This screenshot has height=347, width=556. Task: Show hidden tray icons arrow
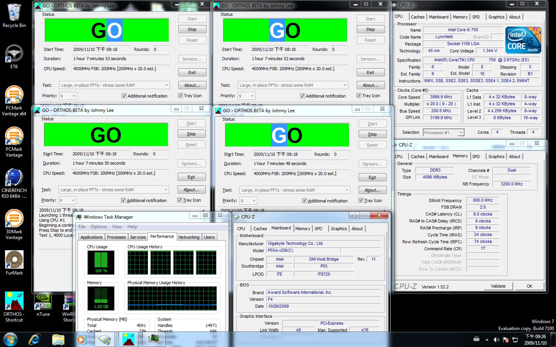click(x=487, y=340)
